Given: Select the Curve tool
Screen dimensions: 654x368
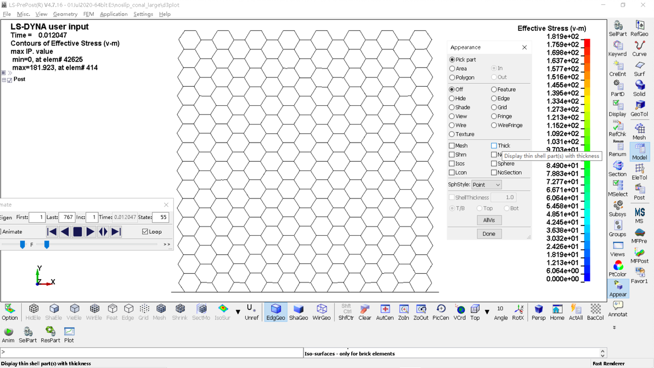Looking at the screenshot, I should click(639, 49).
